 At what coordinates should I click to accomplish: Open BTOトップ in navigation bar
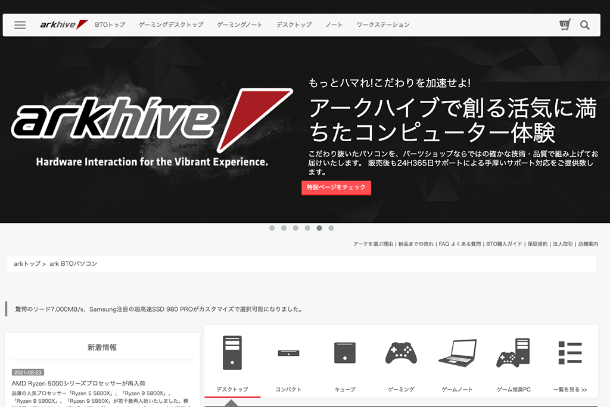pos(110,24)
